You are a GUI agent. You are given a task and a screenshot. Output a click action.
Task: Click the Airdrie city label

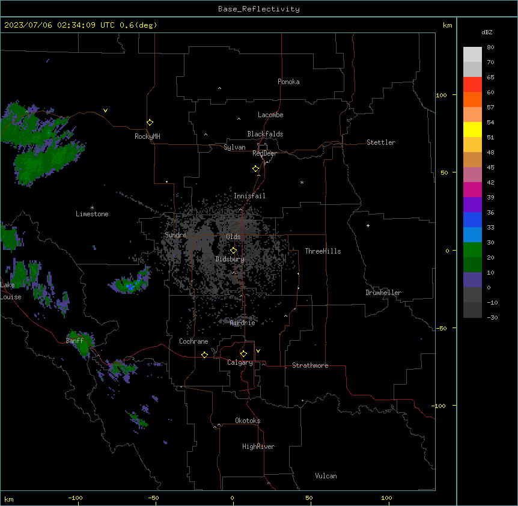pyautogui.click(x=243, y=323)
